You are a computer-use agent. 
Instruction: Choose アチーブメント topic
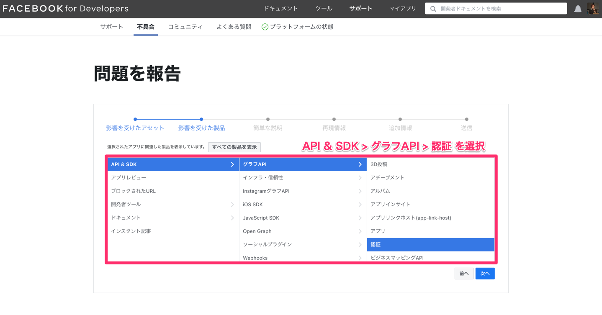coord(431,178)
